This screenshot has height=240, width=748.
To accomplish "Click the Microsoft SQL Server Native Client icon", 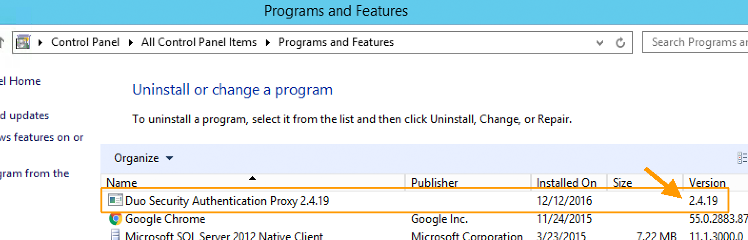I will pos(115,235).
